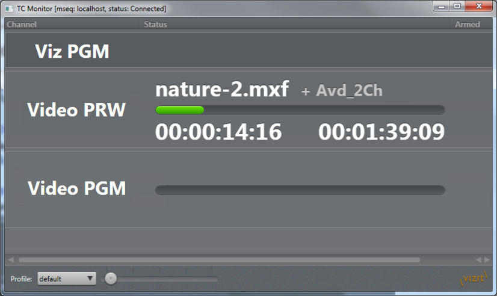497x296 pixels.
Task: Click the remaining time 00:01:39:09
Action: (x=381, y=132)
